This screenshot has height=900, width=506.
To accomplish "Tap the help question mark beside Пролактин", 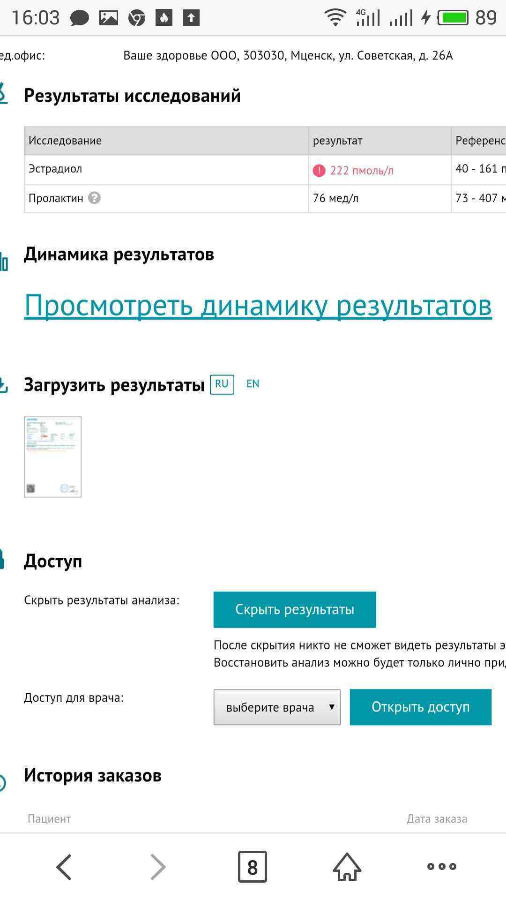I will (94, 198).
